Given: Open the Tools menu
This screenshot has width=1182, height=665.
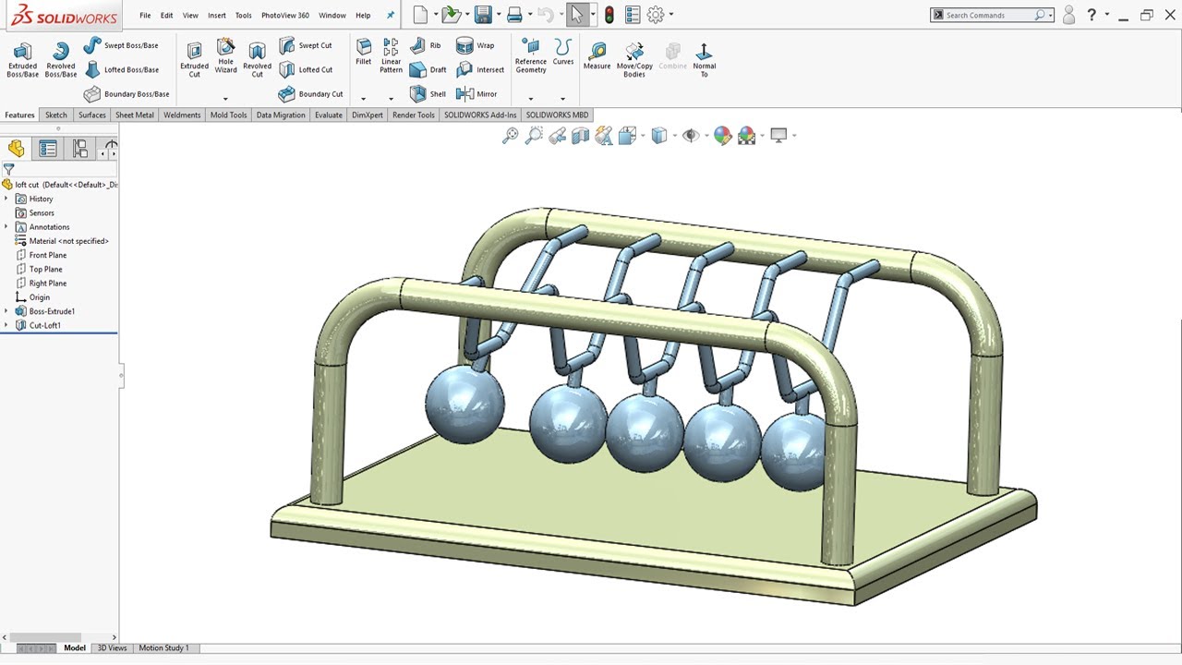Looking at the screenshot, I should click(243, 16).
